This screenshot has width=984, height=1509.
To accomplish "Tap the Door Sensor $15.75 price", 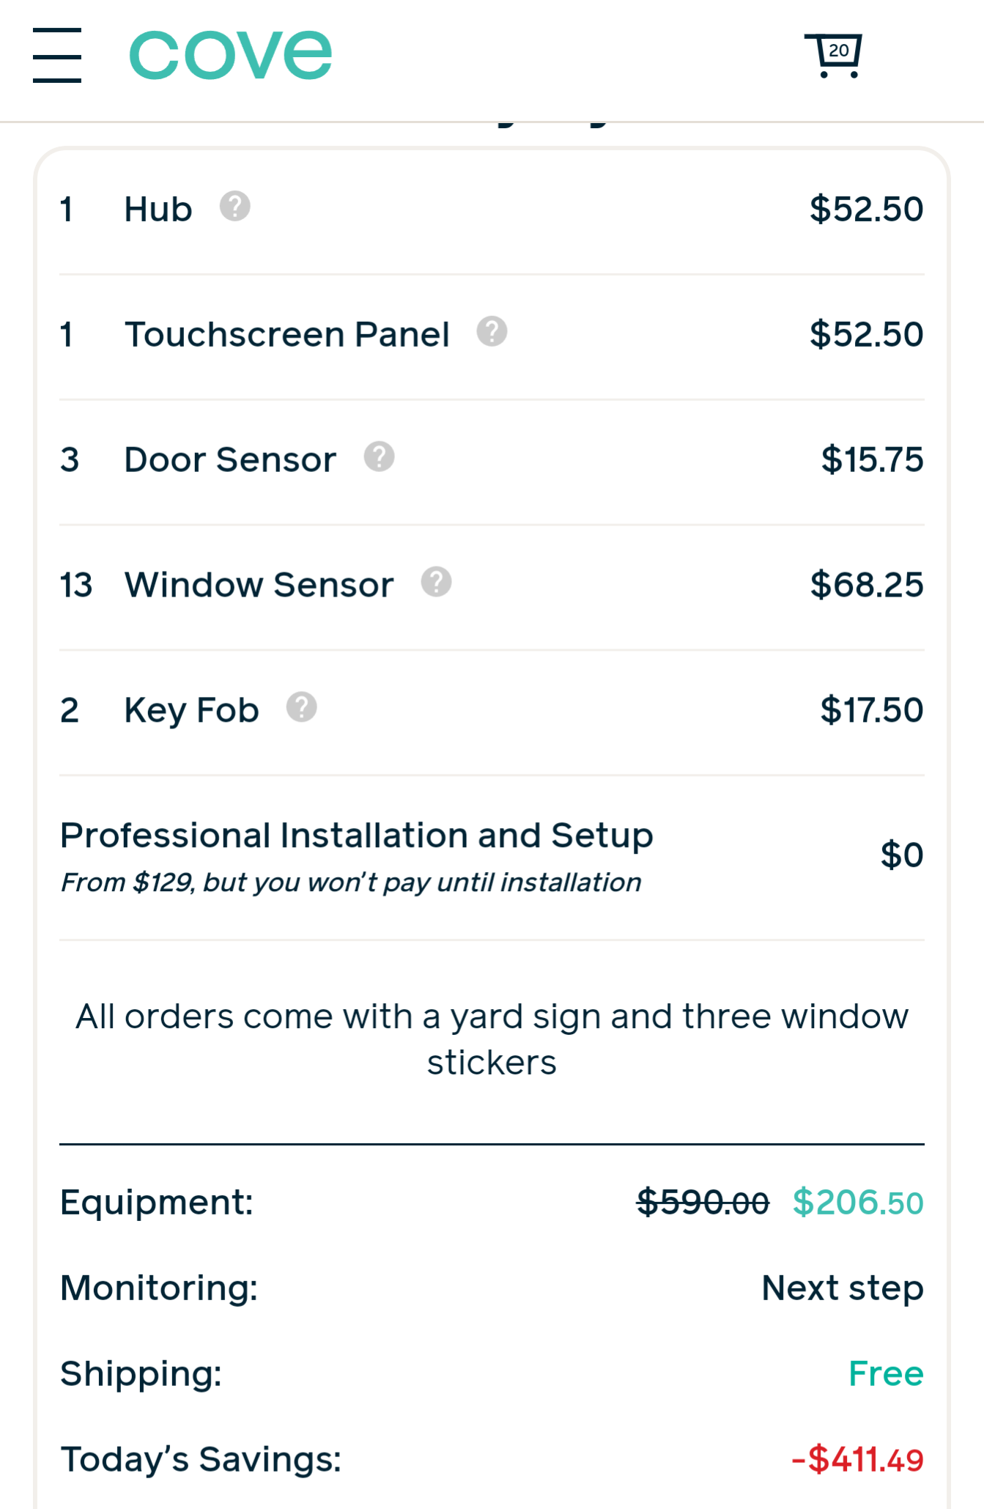I will pyautogui.click(x=871, y=460).
